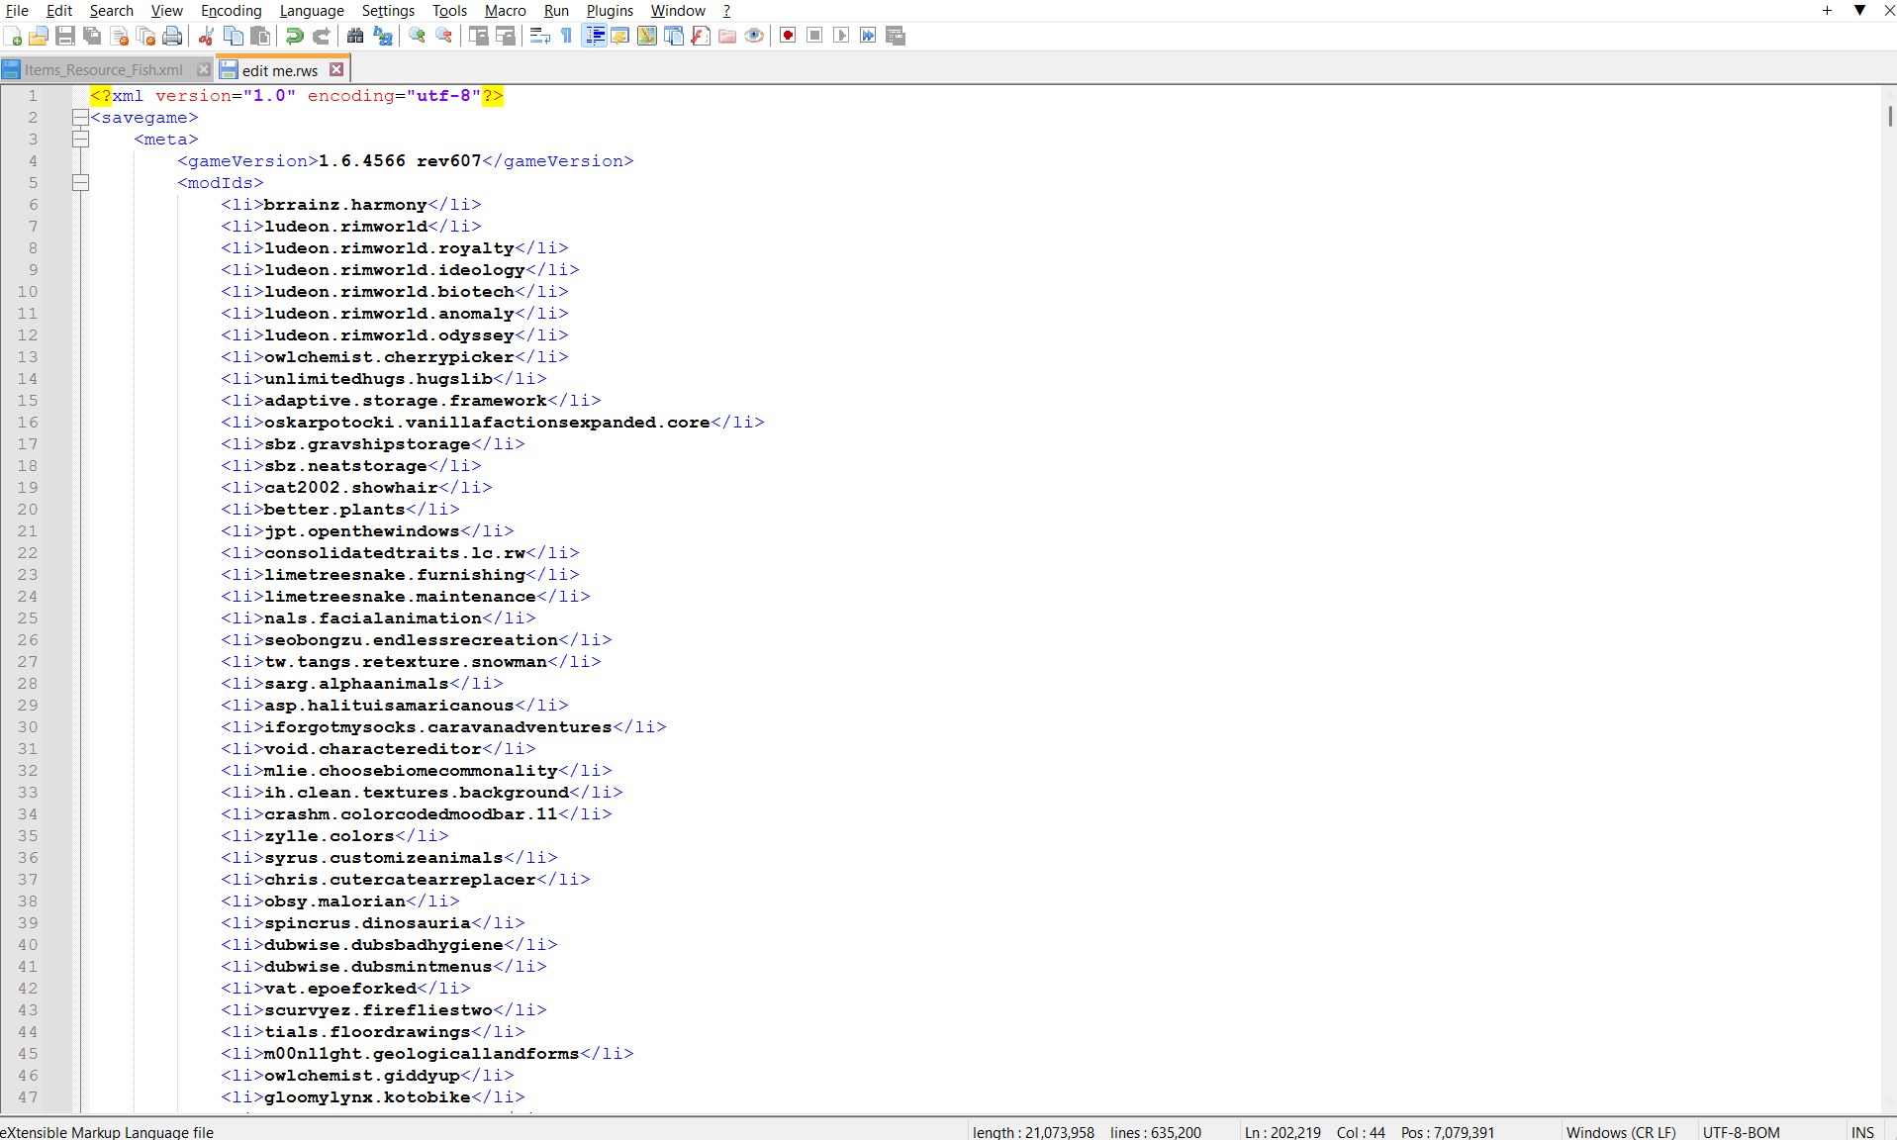Collapse the savegame node fold marker
Viewport: 1897px width, 1140px height.
click(80, 118)
